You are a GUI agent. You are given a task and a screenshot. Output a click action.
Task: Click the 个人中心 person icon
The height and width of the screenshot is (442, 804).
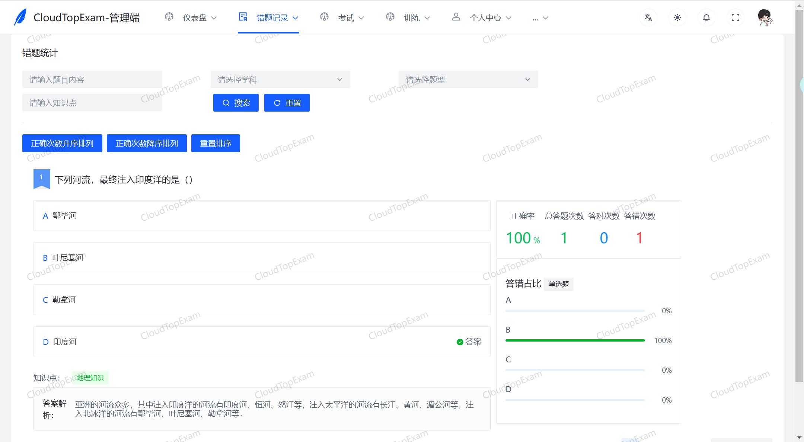(456, 17)
